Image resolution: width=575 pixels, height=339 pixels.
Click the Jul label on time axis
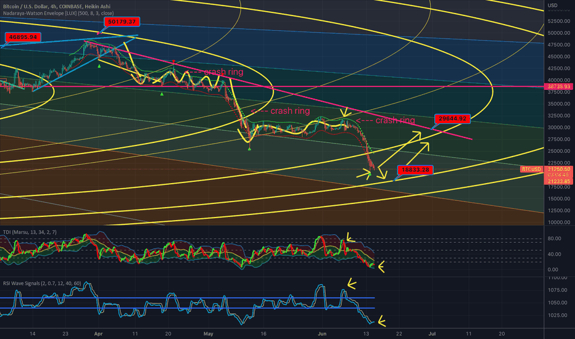point(432,334)
